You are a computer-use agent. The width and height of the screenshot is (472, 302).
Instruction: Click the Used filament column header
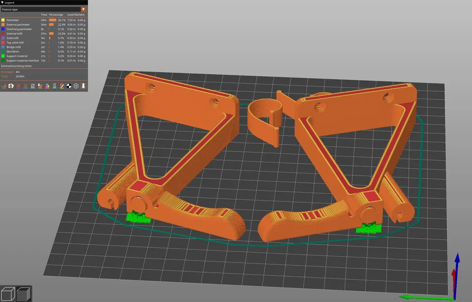point(76,14)
